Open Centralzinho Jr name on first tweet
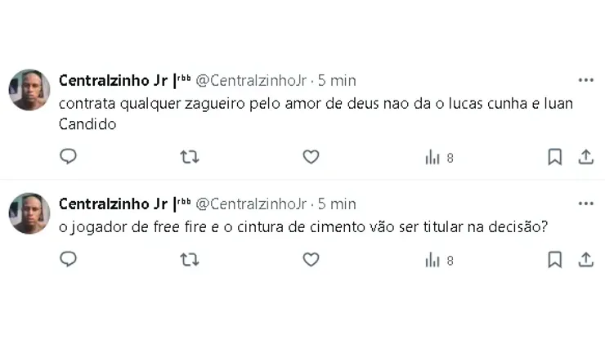Image resolution: width=605 pixels, height=340 pixels. tap(114, 81)
